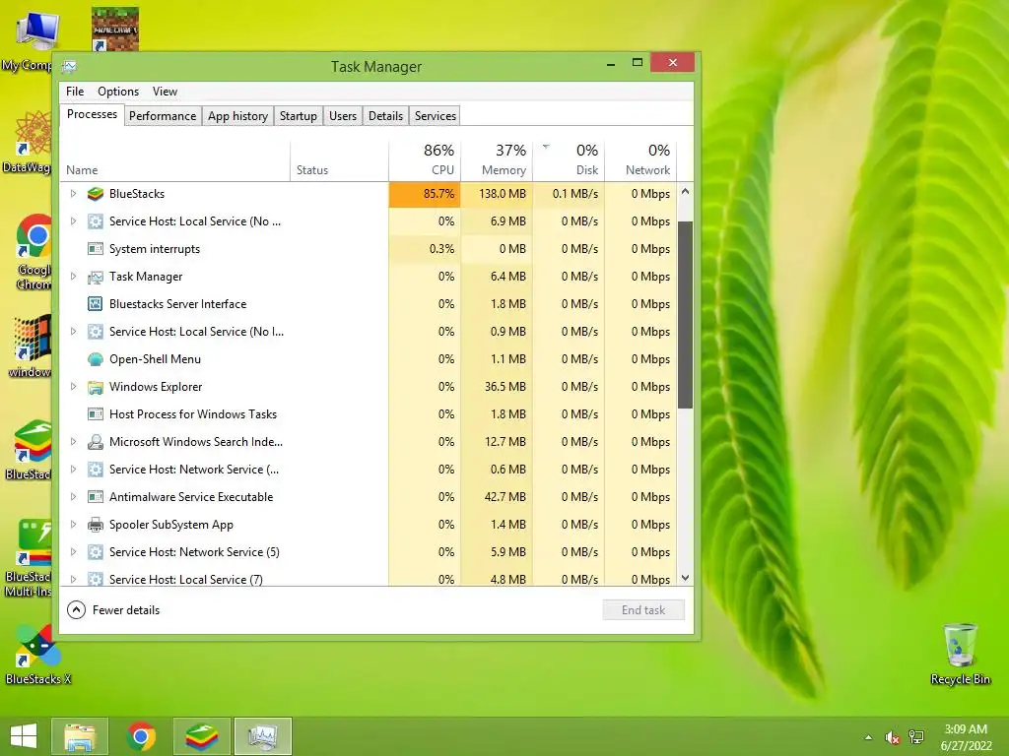Open the Minecraft desktop shortcut
The image size is (1009, 756).
[x=114, y=29]
